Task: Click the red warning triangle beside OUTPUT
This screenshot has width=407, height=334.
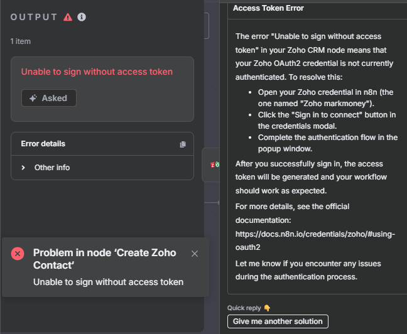Action: point(68,17)
